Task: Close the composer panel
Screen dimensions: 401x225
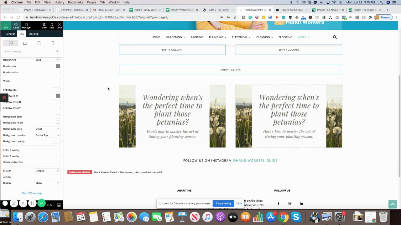Action: coord(59,26)
